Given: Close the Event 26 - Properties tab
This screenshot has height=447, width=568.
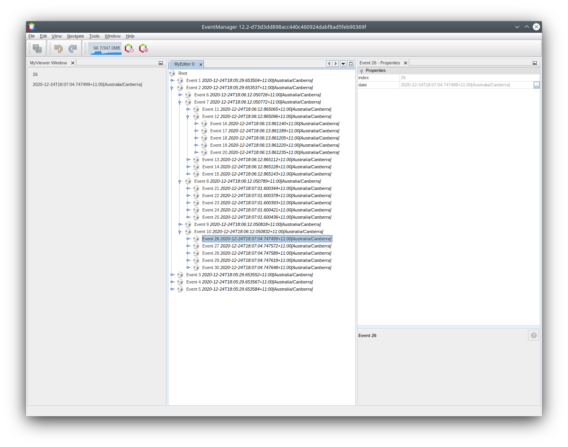Looking at the screenshot, I should tap(406, 63).
